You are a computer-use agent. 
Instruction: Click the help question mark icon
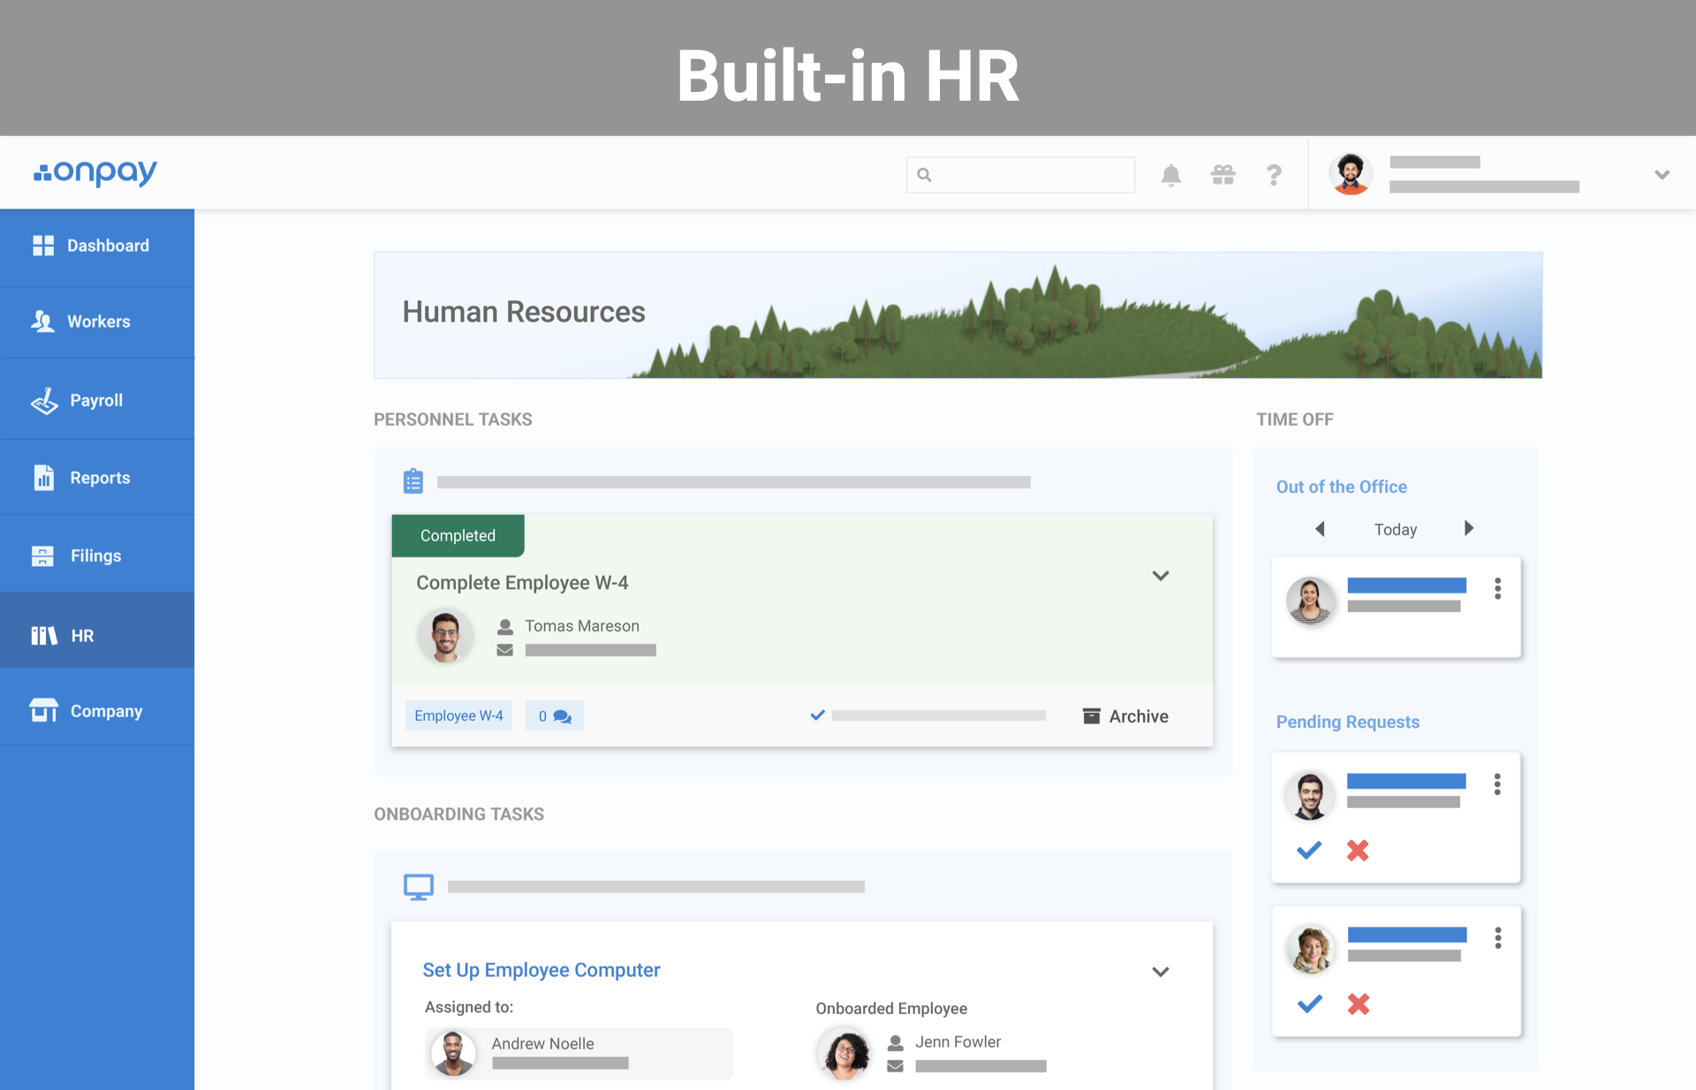pos(1273,175)
